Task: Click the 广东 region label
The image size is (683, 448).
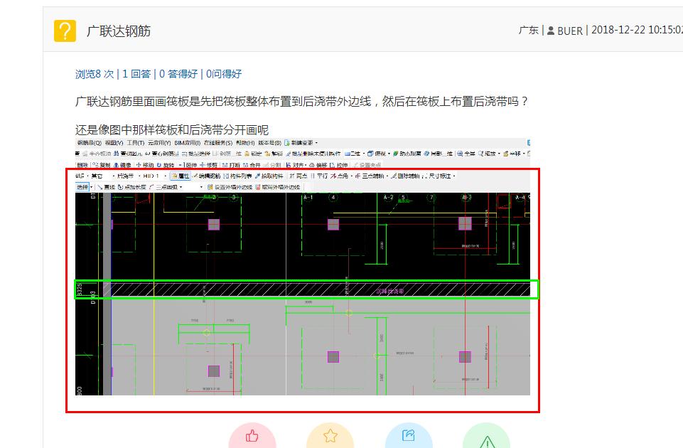Action: (x=528, y=31)
